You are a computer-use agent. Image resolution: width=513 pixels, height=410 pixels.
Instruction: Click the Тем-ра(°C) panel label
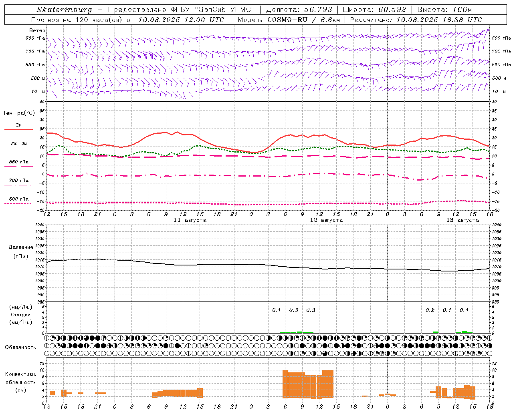19,113
